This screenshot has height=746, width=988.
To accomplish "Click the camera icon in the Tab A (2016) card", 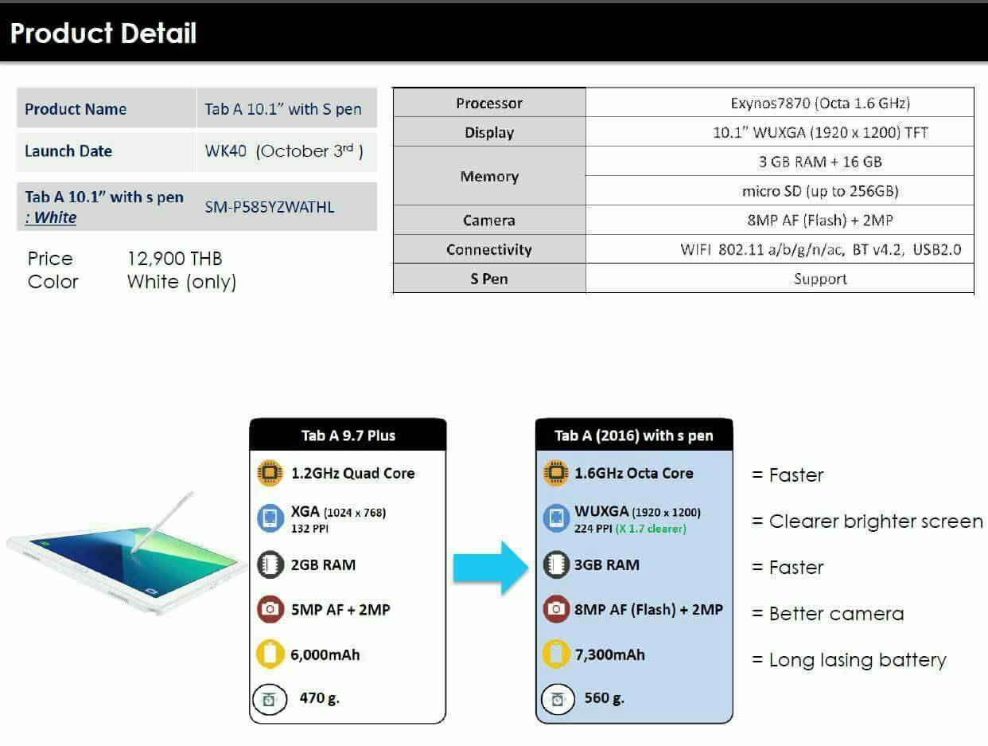I will pos(555,610).
